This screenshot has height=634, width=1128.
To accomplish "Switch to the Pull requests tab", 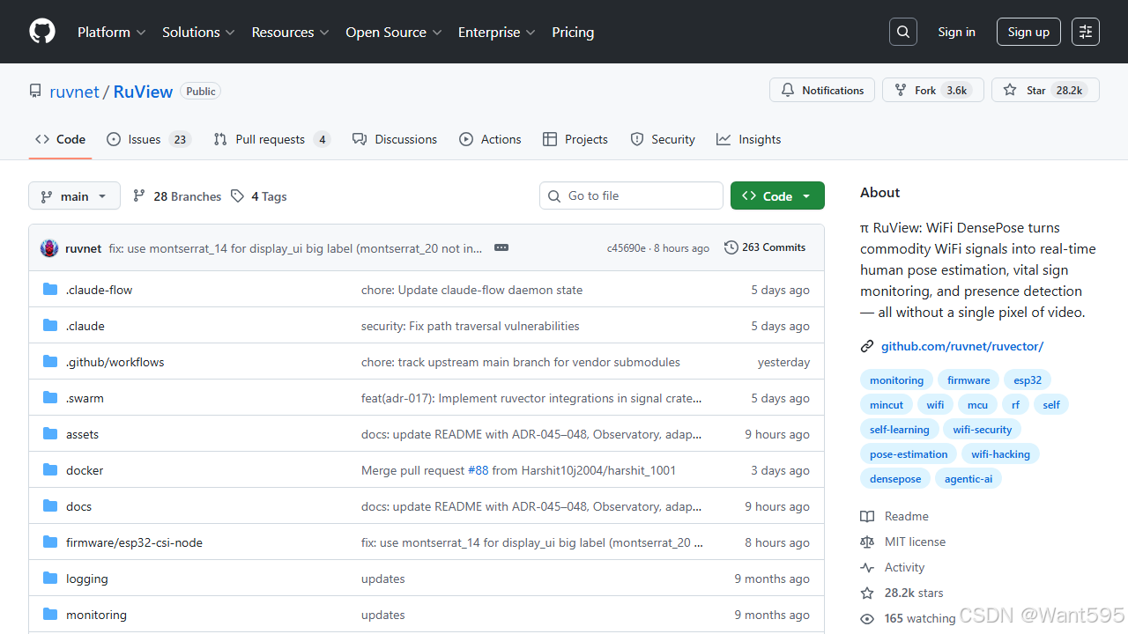I will pos(272,139).
